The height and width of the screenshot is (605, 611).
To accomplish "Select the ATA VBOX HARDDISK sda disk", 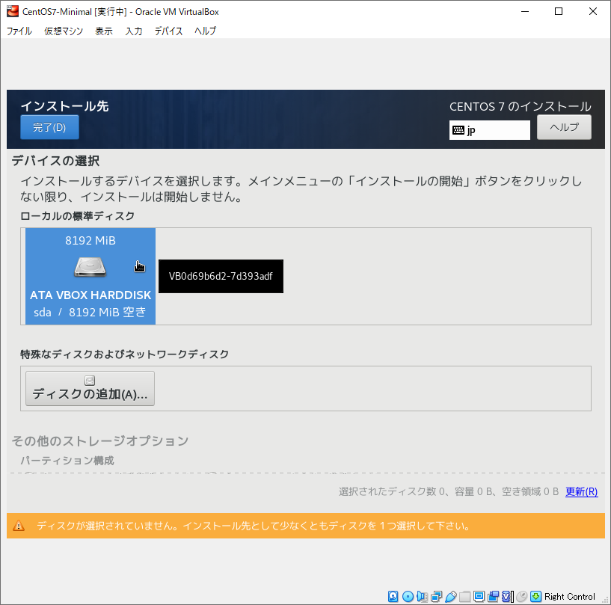I will point(90,277).
